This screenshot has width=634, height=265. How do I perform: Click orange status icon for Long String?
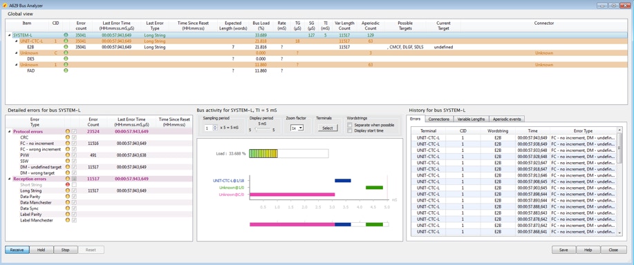(x=68, y=190)
